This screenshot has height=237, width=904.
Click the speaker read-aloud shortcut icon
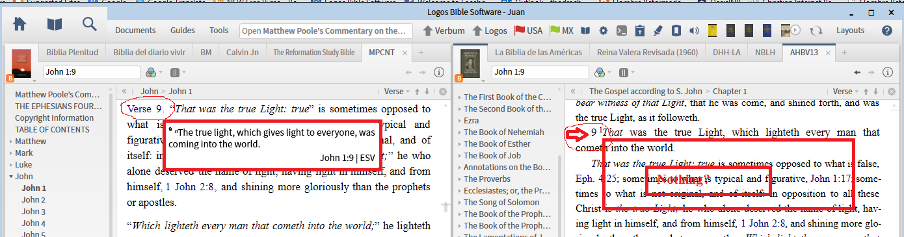pyautogui.click(x=694, y=31)
